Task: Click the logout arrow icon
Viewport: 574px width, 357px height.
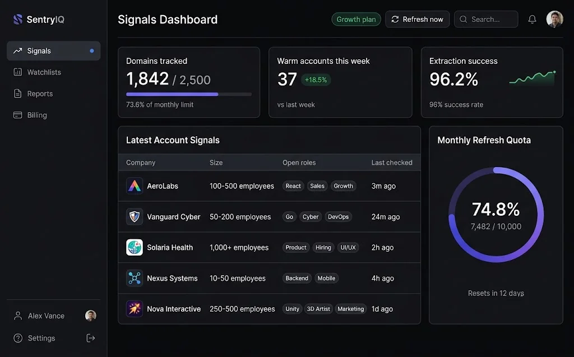Action: [x=91, y=338]
